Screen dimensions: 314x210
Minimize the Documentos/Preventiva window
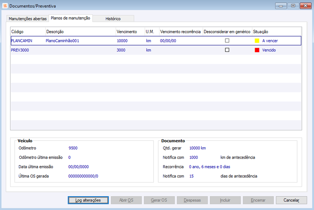pos(281,6)
